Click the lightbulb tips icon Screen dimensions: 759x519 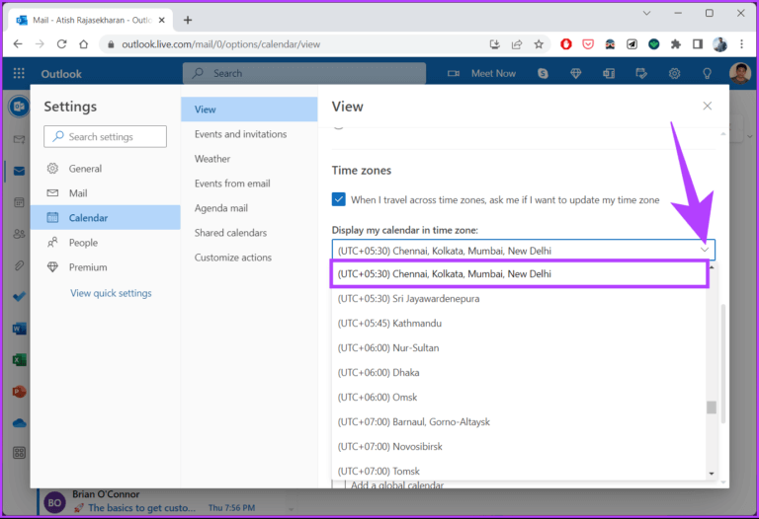coord(707,73)
